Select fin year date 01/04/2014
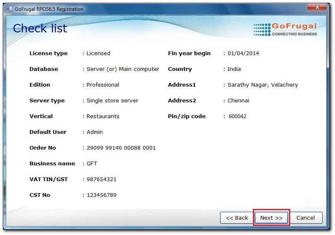 (243, 53)
